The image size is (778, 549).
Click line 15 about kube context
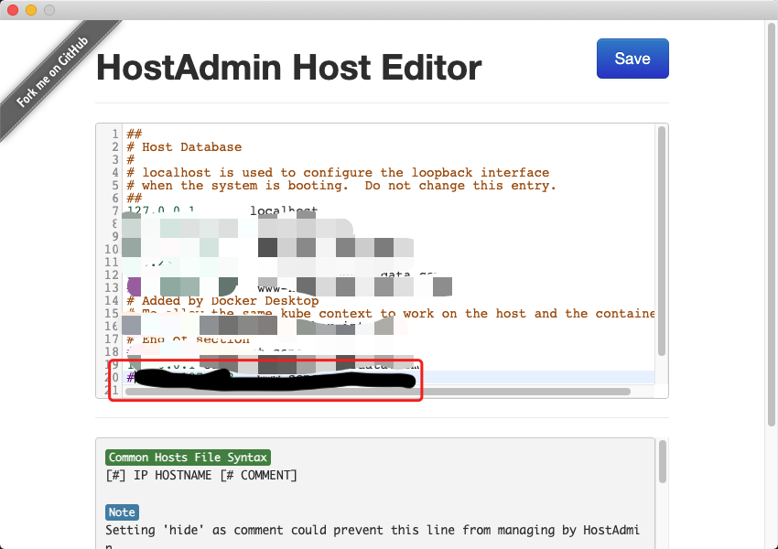click(391, 314)
